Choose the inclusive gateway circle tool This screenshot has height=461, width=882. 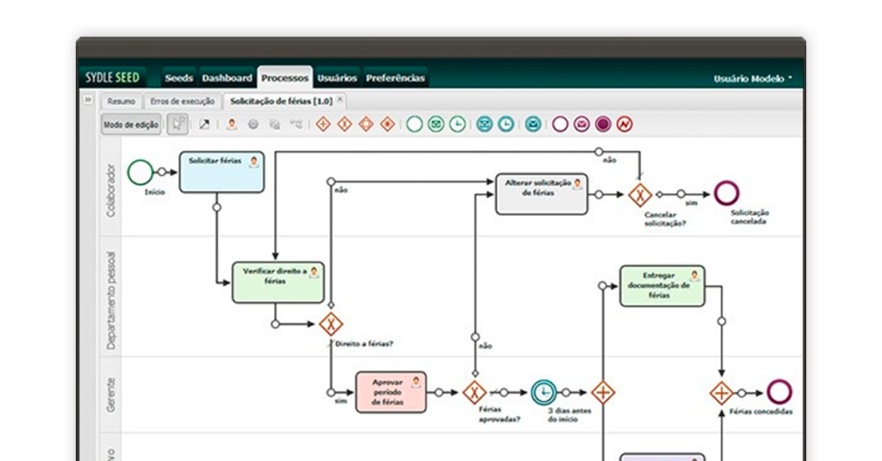(x=366, y=124)
